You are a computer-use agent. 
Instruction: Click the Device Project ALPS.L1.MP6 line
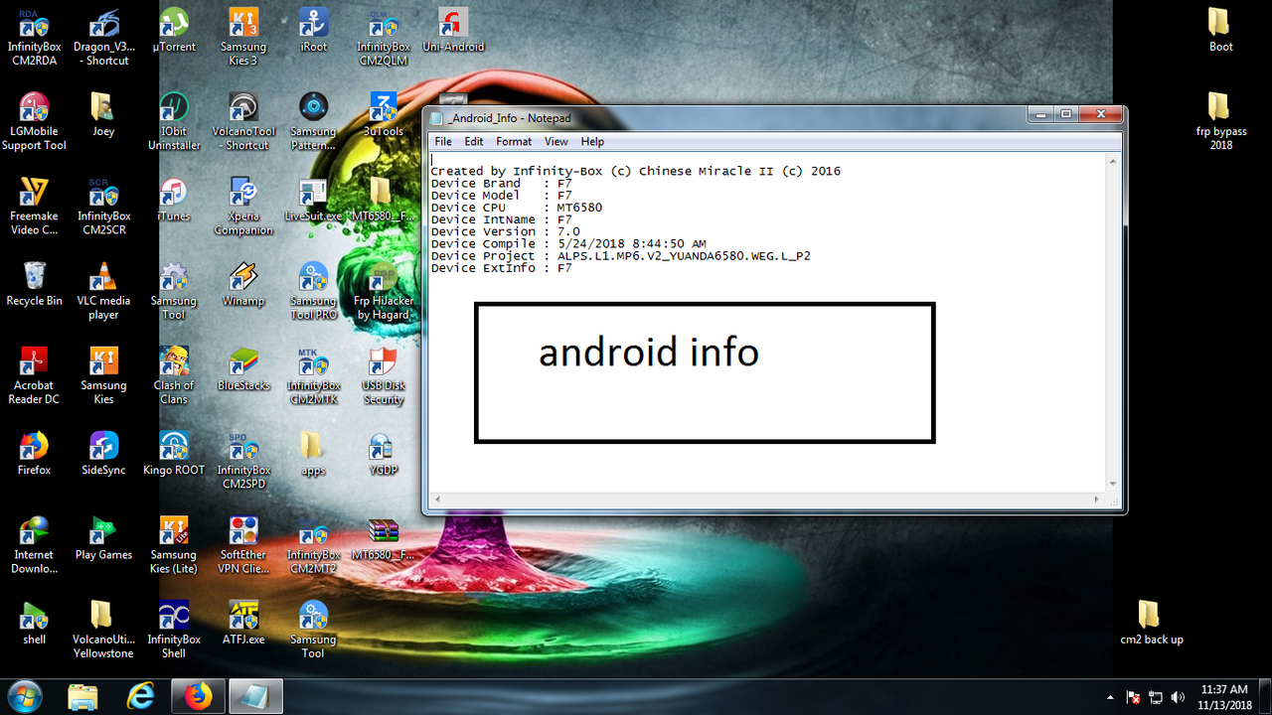(x=620, y=256)
